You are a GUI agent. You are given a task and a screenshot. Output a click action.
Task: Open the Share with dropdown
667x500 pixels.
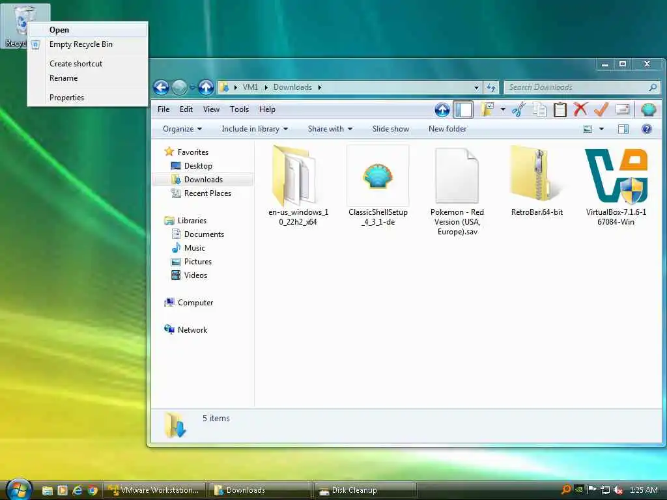click(x=330, y=129)
